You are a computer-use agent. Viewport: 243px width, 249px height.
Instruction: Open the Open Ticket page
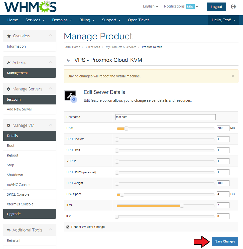pyautogui.click(x=138, y=20)
